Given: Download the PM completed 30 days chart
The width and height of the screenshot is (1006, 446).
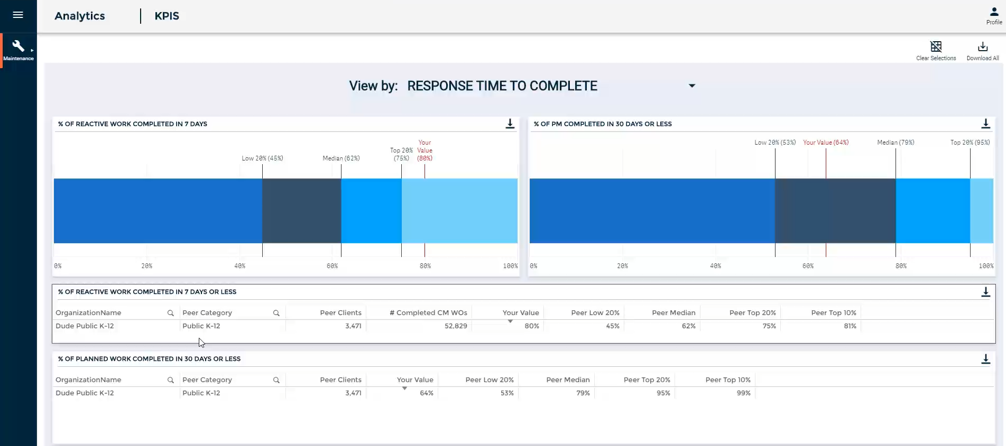Looking at the screenshot, I should click(x=985, y=124).
